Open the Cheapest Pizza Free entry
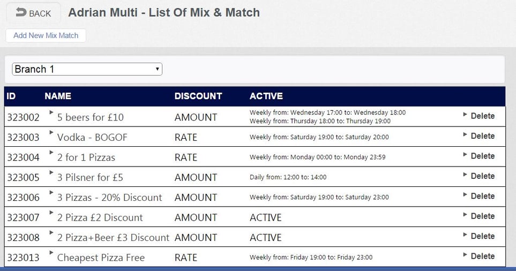The image size is (516, 271). click(x=101, y=258)
